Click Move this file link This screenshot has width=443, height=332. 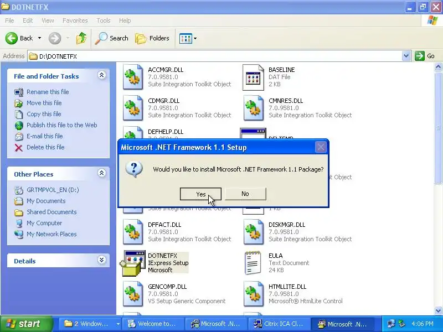[44, 103]
